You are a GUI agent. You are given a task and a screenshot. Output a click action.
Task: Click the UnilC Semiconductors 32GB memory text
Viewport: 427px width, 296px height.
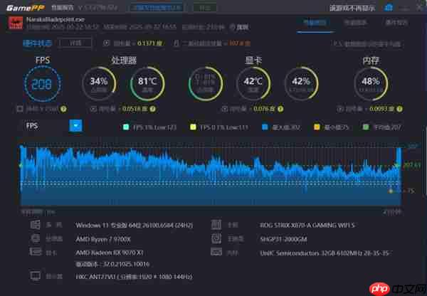pos(325,253)
